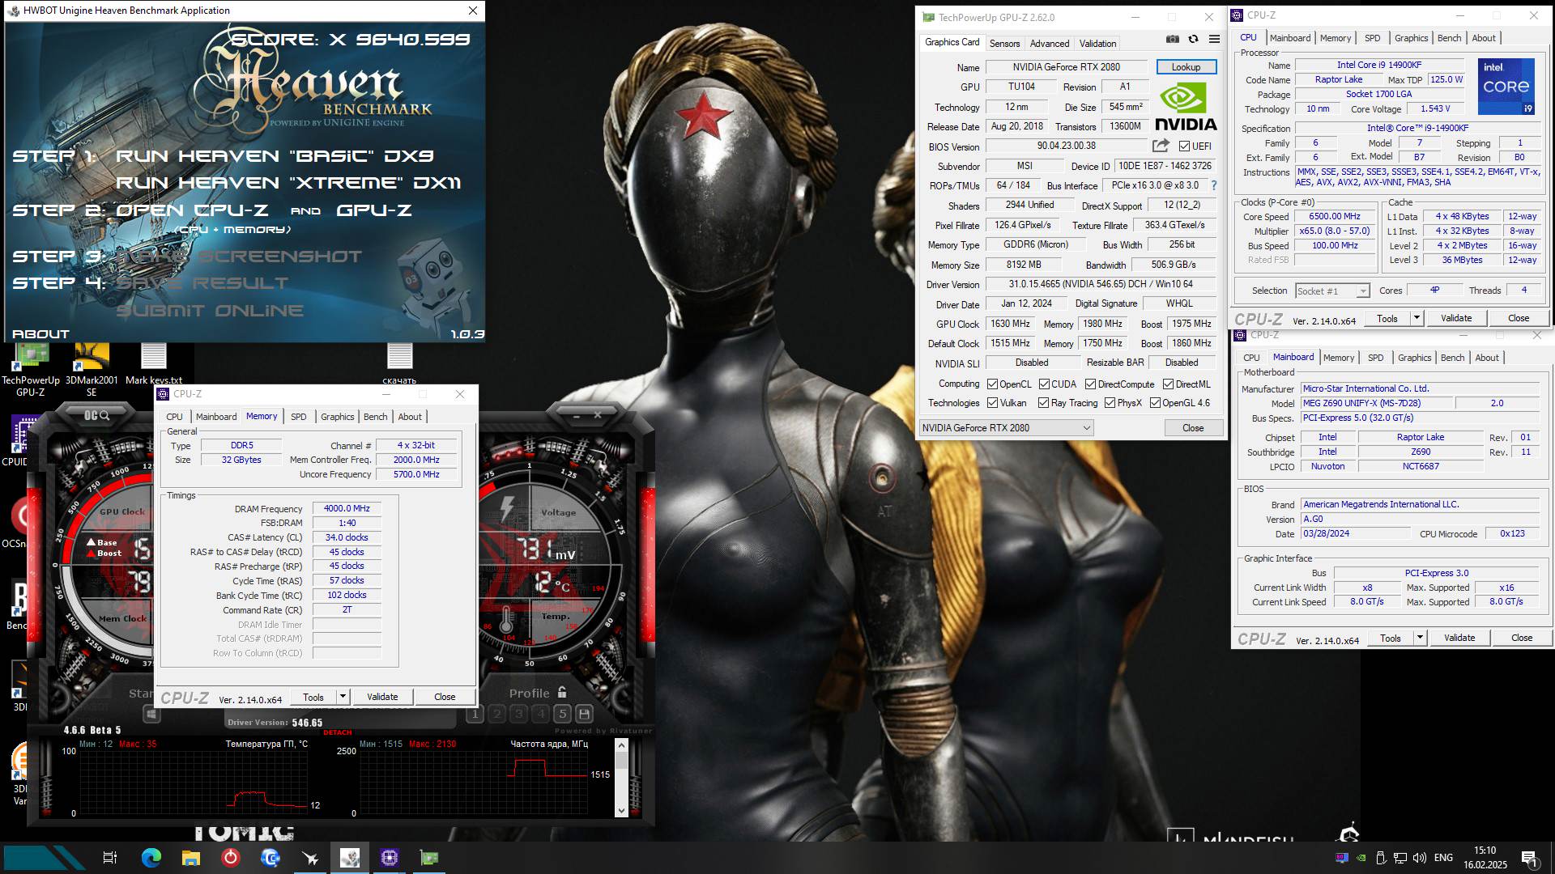This screenshot has width=1555, height=874.
Task: Select Afterburner profile slot 1
Action: 475,714
